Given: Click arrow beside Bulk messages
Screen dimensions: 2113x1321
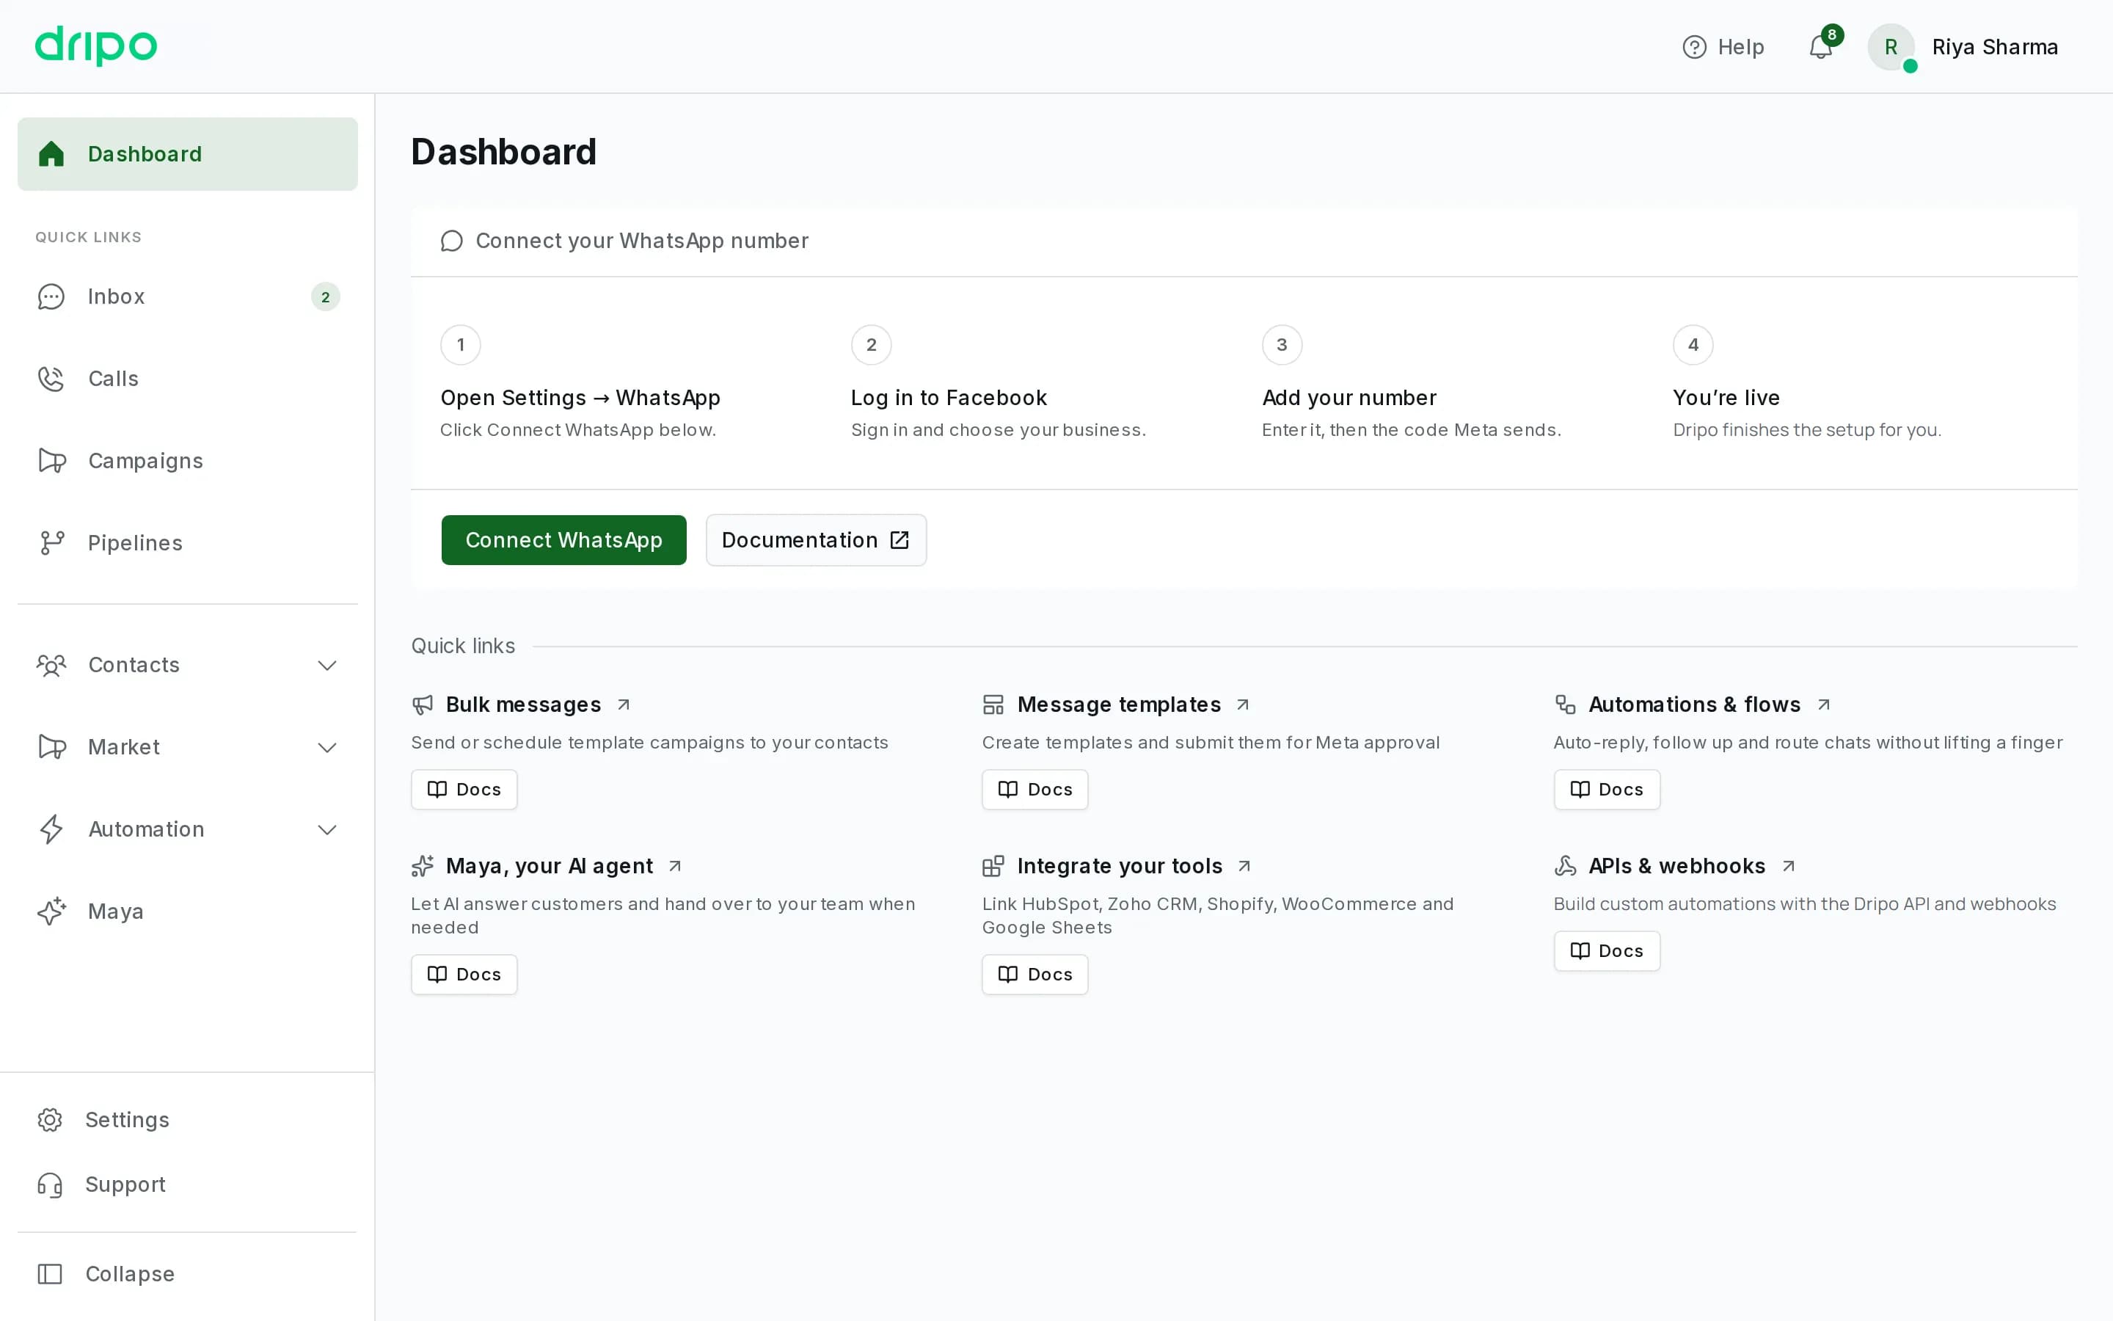Looking at the screenshot, I should 624,705.
